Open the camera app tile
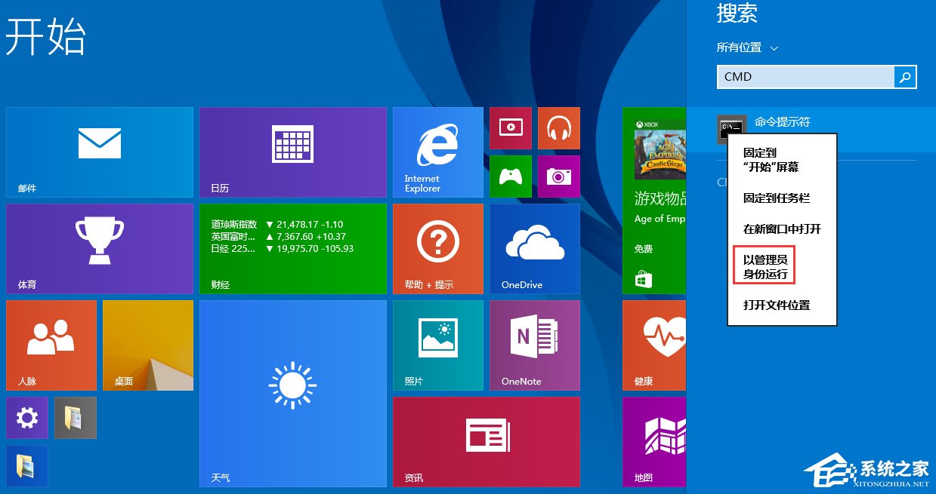The image size is (936, 494). 559,176
